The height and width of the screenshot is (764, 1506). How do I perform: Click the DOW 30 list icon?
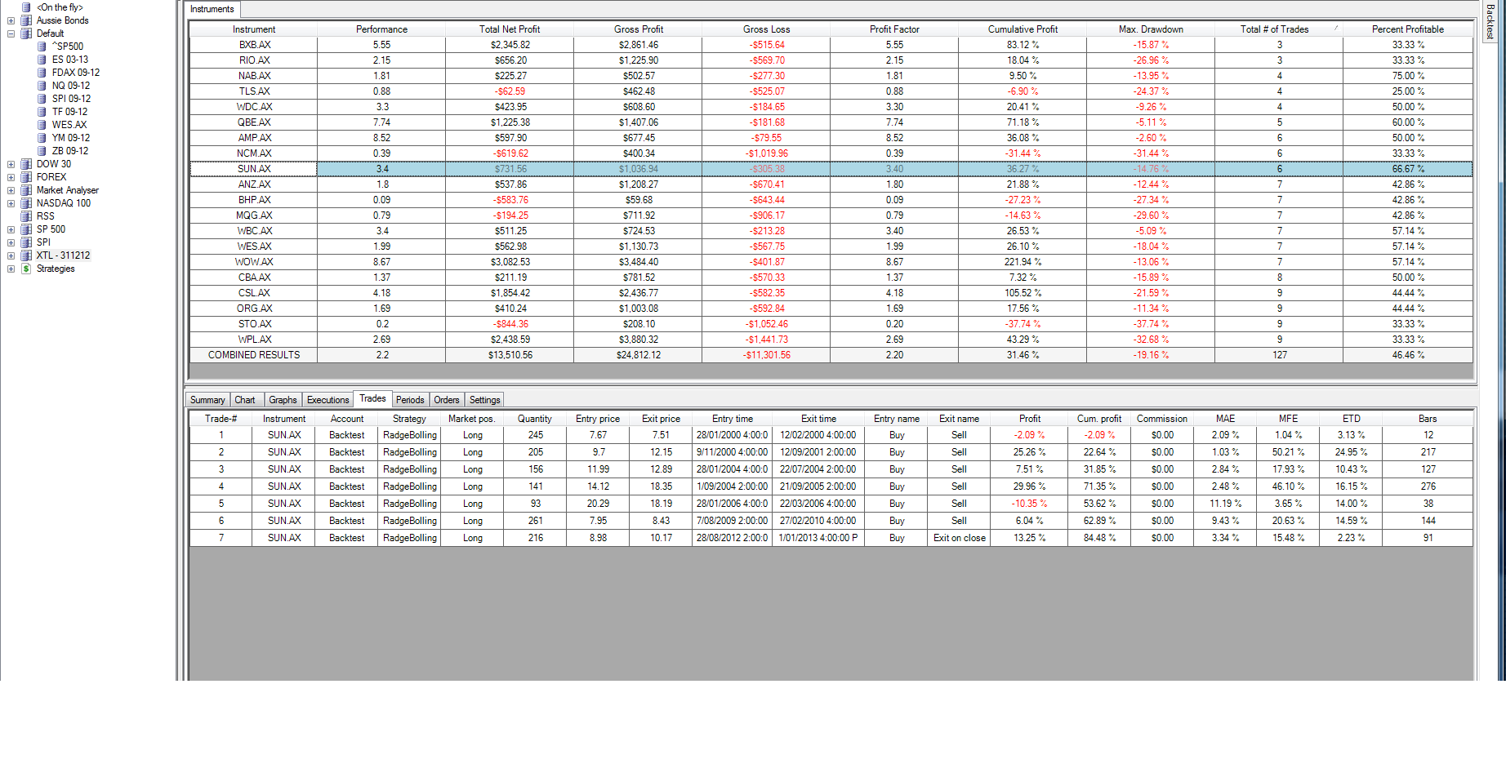coord(26,164)
